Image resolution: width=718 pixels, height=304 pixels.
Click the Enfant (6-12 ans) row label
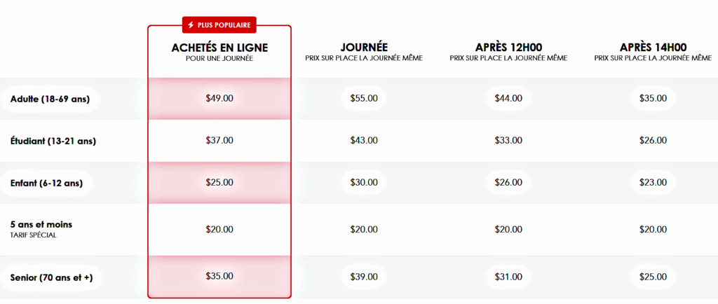(x=46, y=184)
